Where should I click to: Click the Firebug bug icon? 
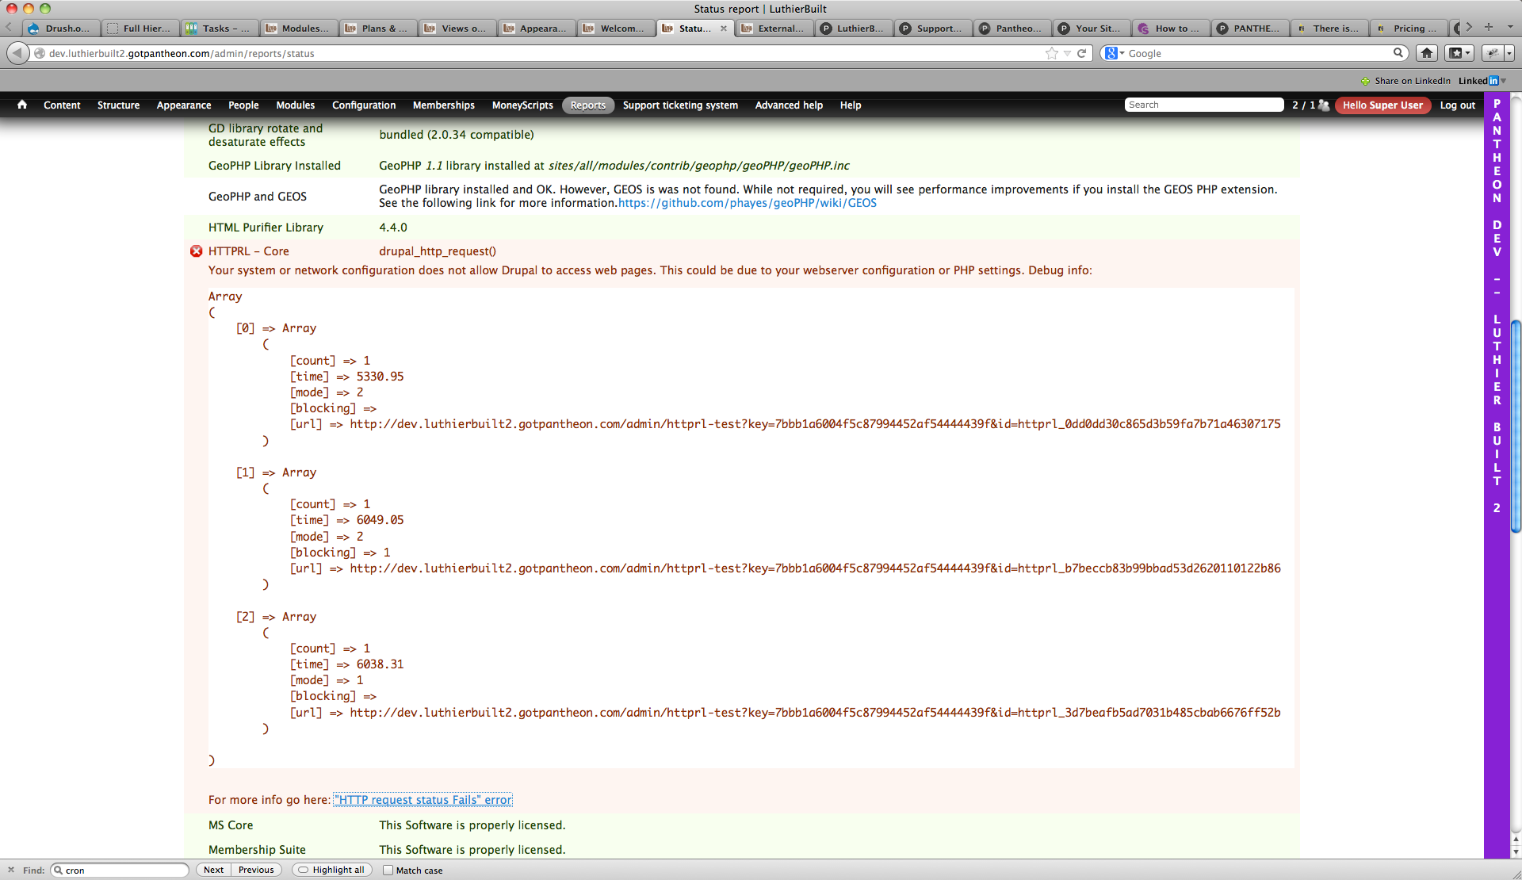tap(1493, 53)
